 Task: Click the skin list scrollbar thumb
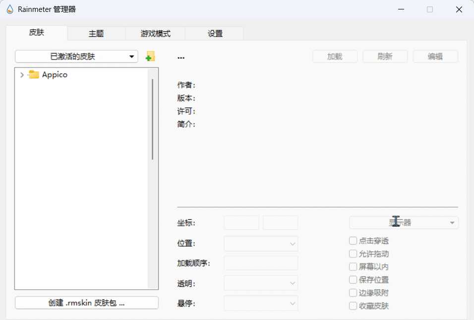pos(152,120)
